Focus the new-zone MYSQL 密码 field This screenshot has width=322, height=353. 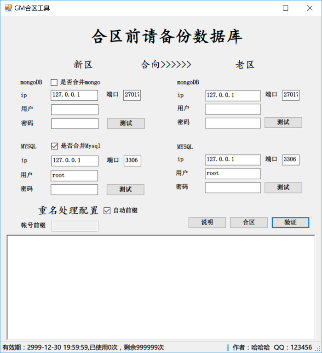75,190
